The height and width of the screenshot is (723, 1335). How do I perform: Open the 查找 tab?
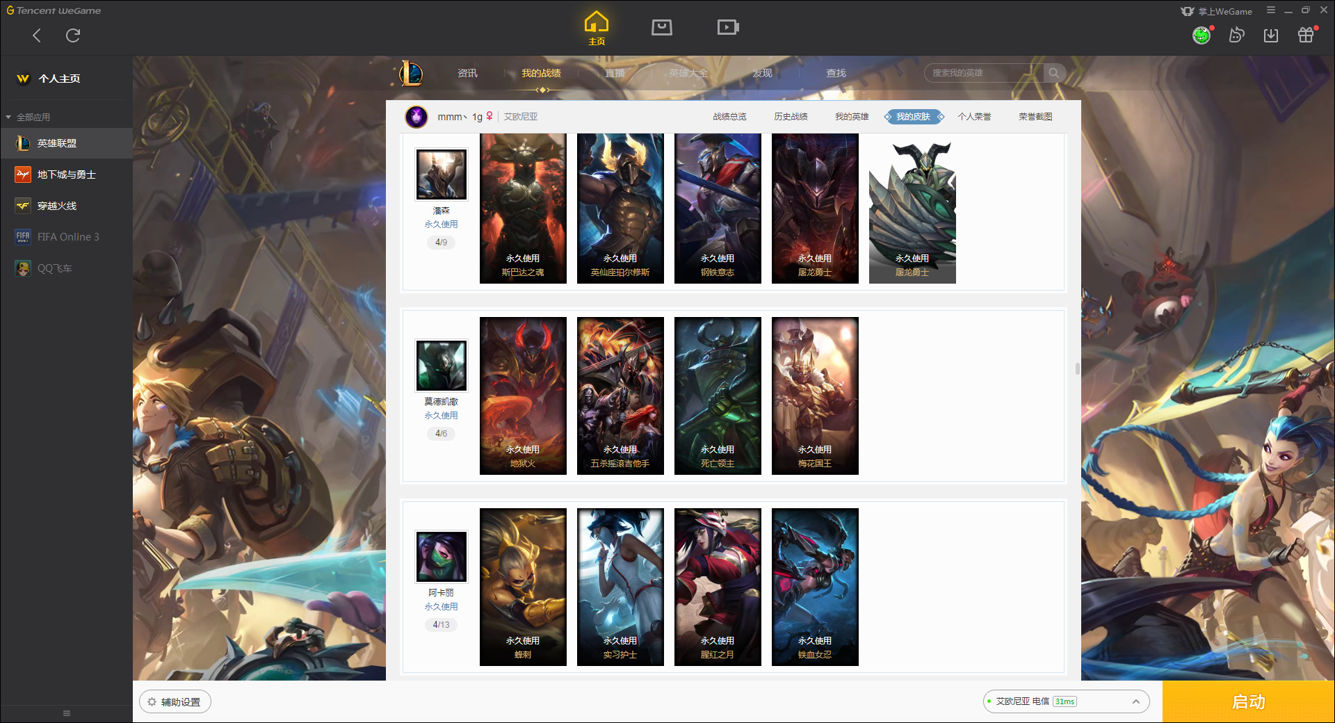(x=836, y=73)
